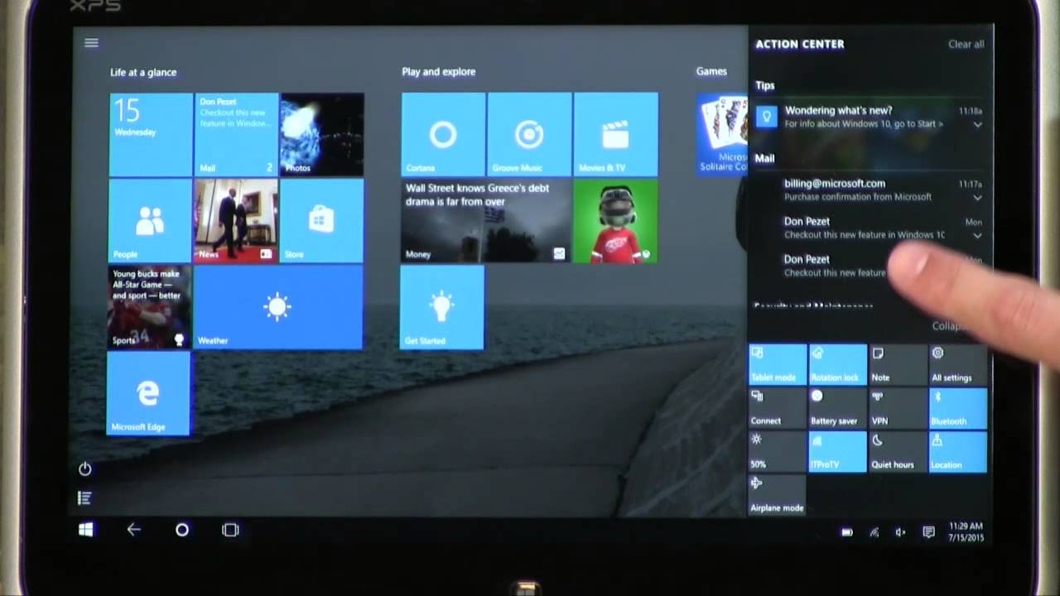Expand the billing@microsoft.com notification

point(978,197)
